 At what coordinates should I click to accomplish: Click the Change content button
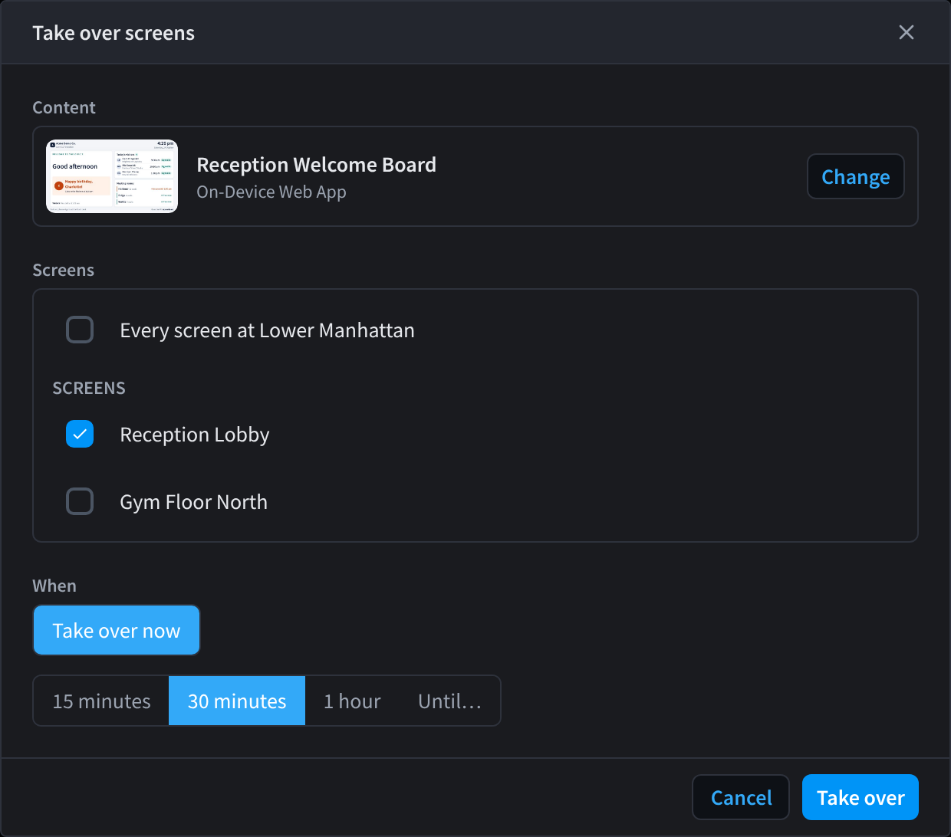click(x=855, y=176)
